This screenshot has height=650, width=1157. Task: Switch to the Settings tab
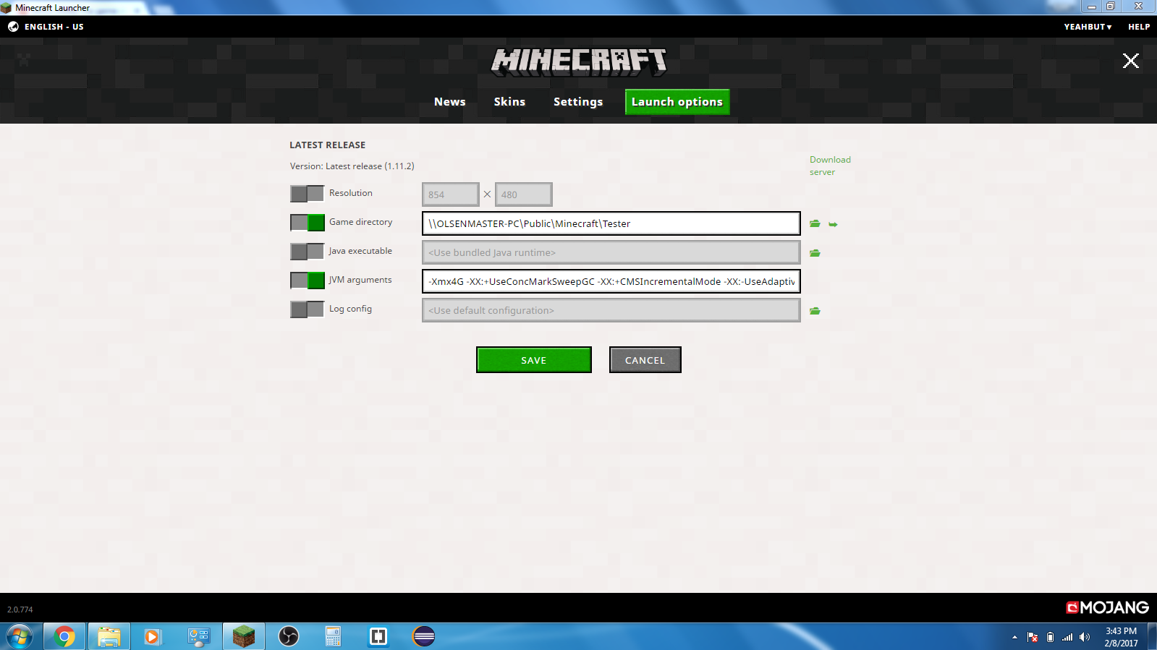pos(578,102)
